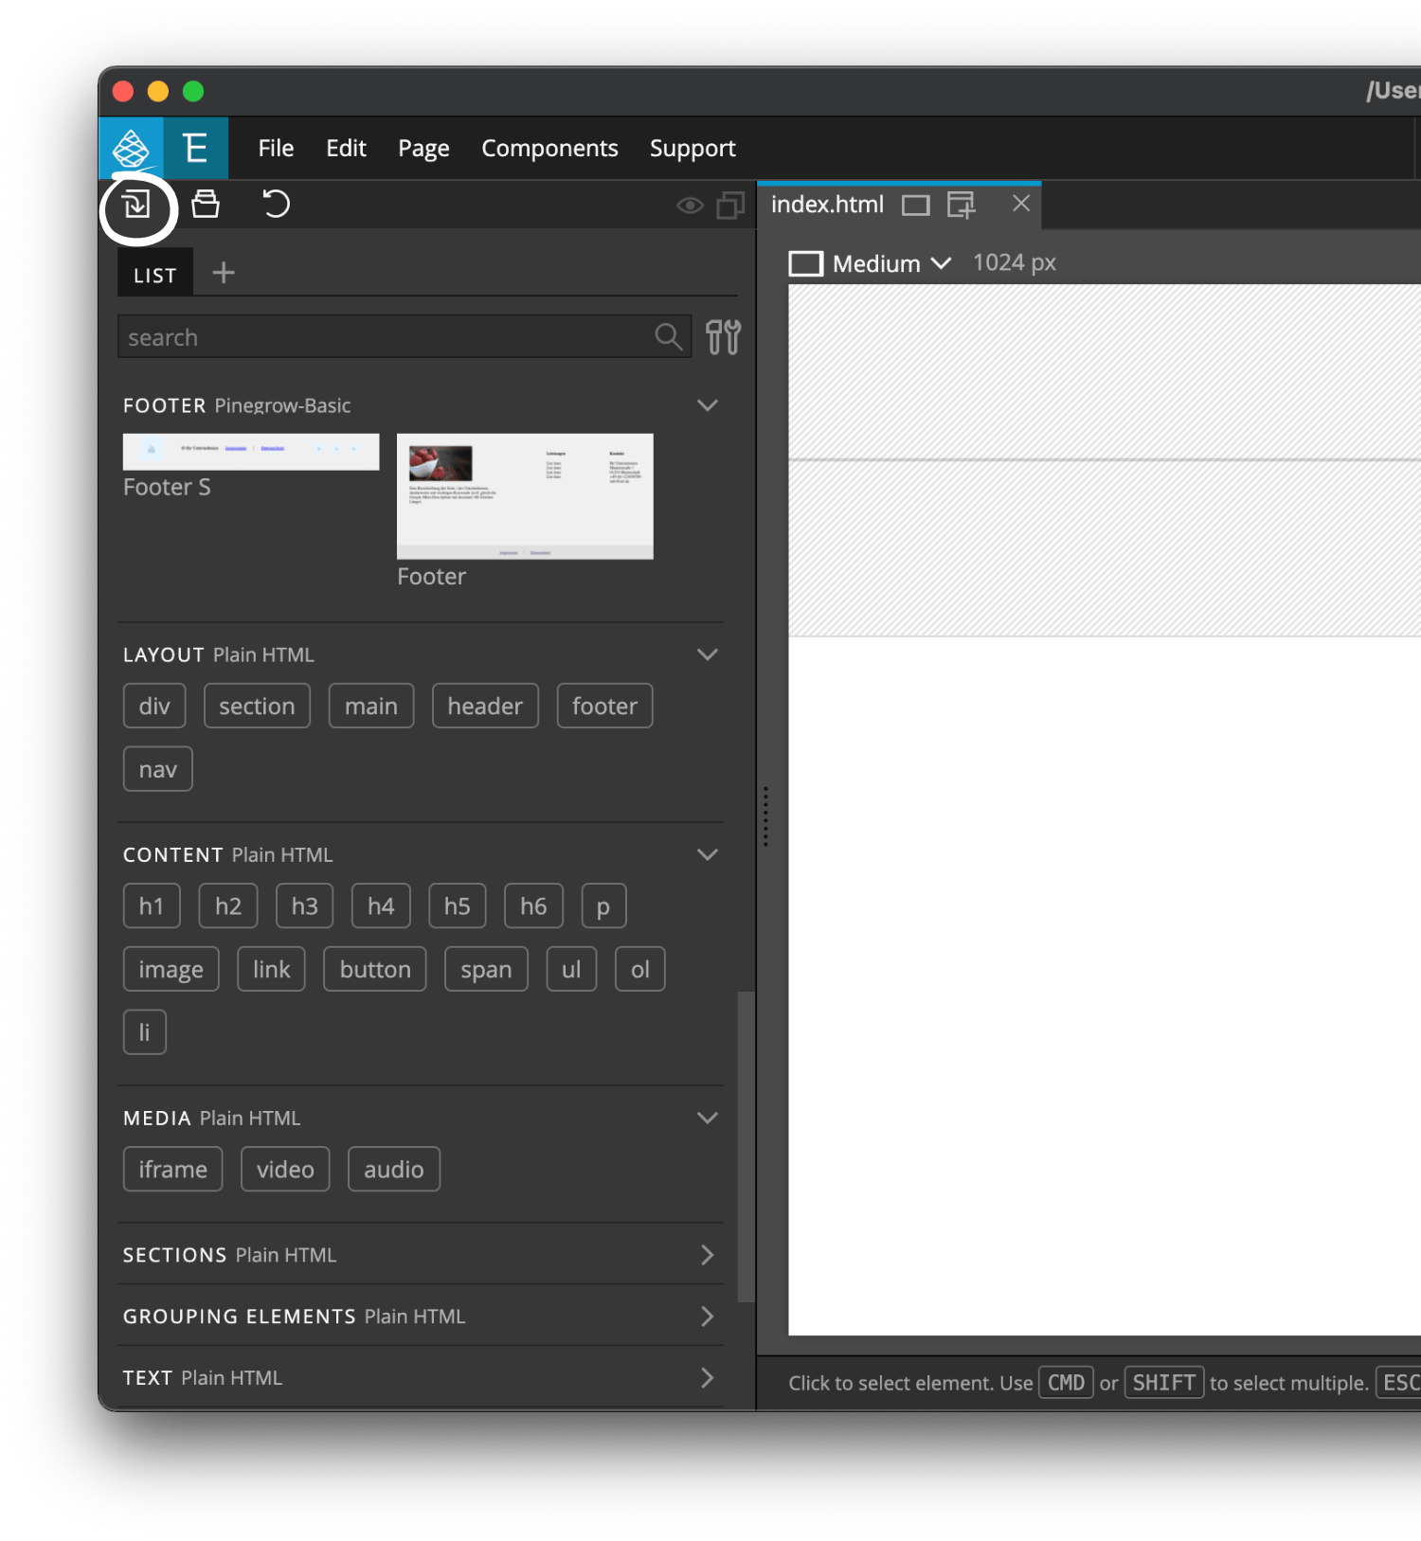
Task: Click the refresh circular arrow icon
Action: 276,204
